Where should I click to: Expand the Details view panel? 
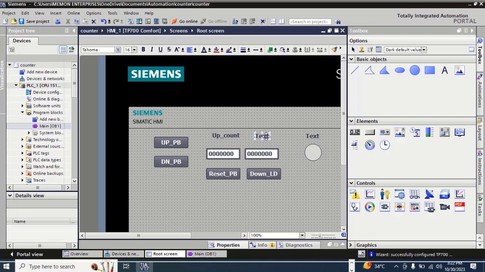[x=9, y=196]
